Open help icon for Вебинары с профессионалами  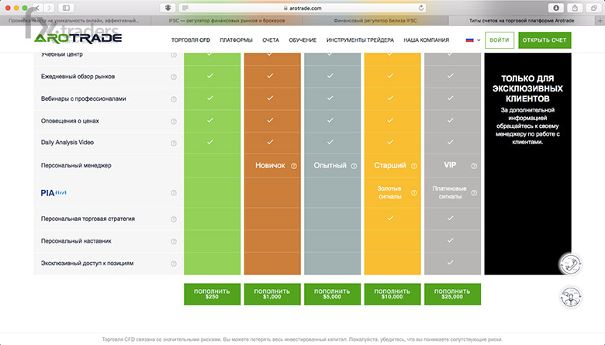174,99
